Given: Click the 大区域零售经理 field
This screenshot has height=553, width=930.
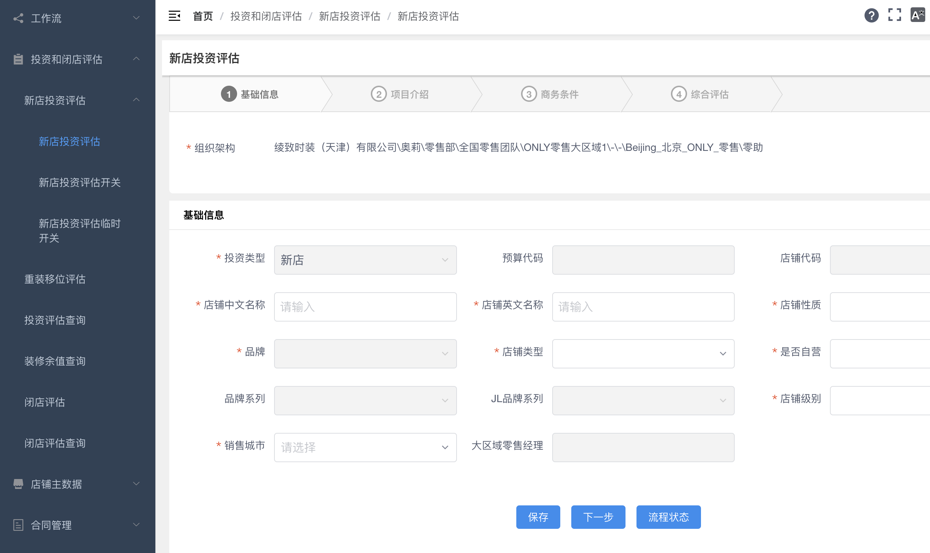Looking at the screenshot, I should coord(643,448).
